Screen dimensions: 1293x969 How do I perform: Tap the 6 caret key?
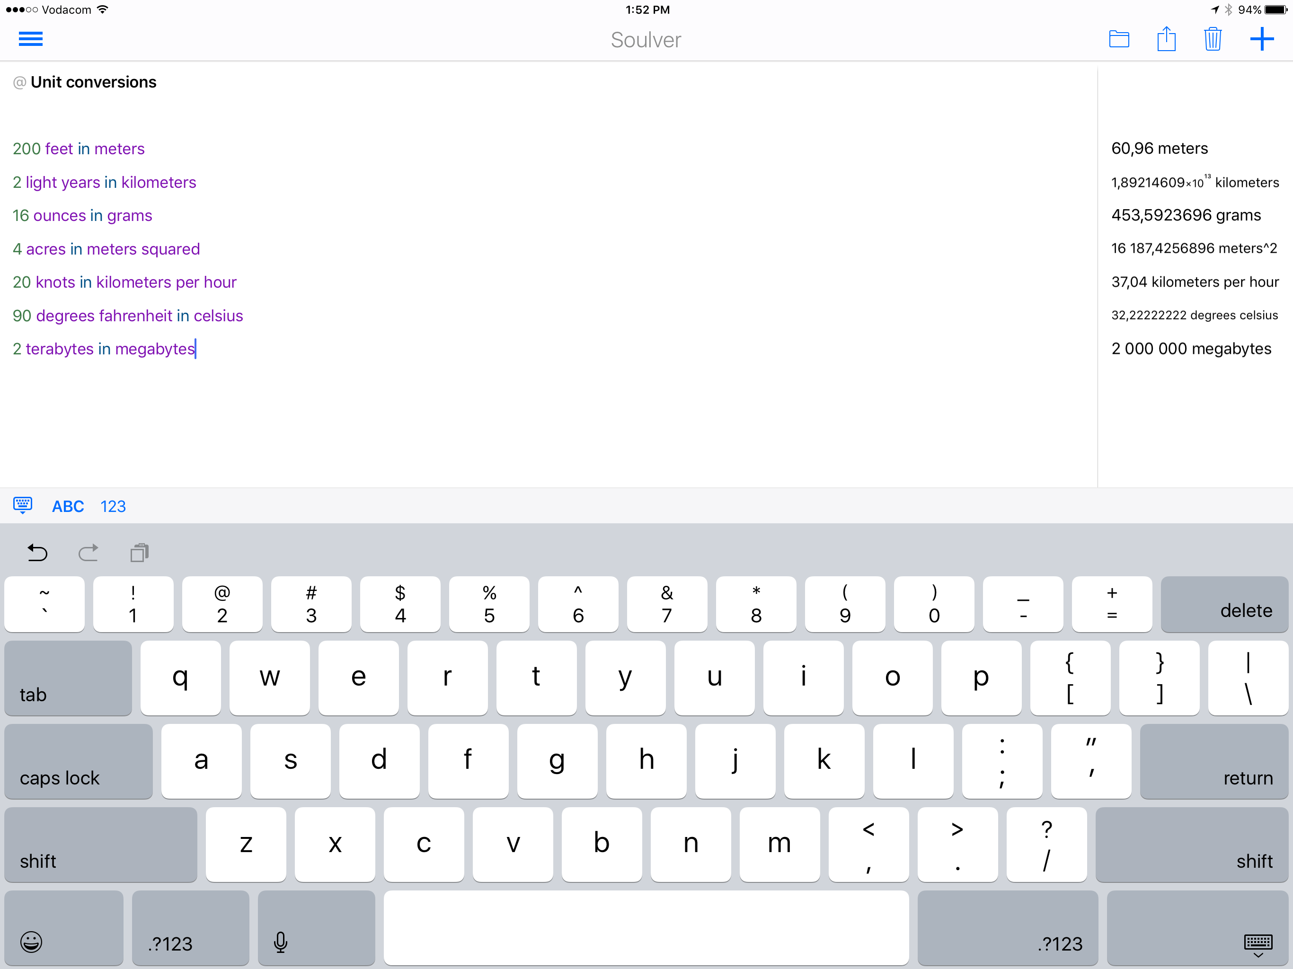[x=578, y=604]
